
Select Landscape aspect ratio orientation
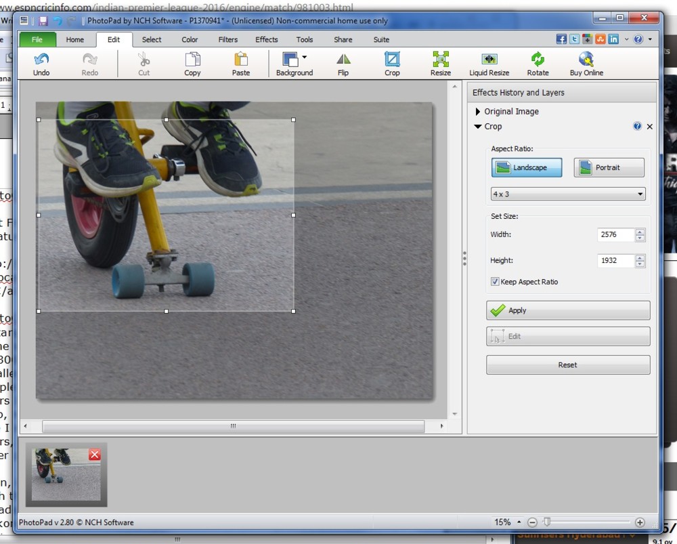pos(527,167)
